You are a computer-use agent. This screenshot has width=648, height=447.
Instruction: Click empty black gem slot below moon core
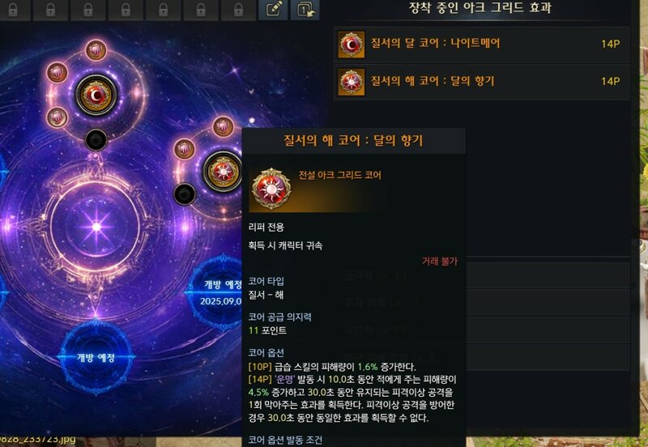(x=96, y=140)
